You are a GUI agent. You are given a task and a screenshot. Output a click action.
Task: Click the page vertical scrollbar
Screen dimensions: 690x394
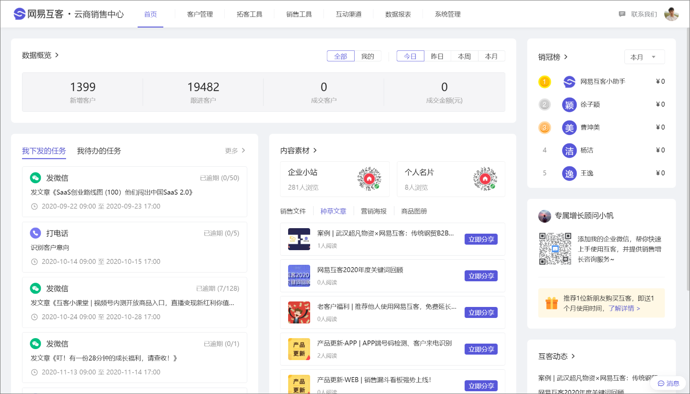click(x=688, y=159)
